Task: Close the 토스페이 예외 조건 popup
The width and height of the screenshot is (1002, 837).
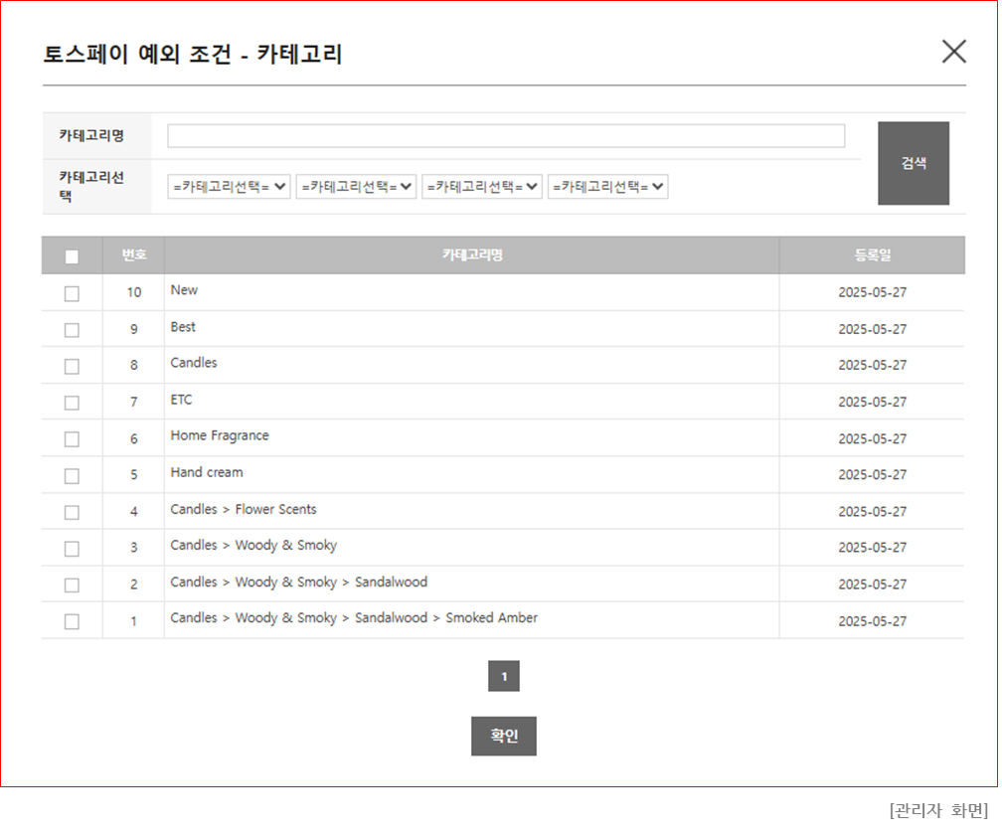Action: point(953,52)
